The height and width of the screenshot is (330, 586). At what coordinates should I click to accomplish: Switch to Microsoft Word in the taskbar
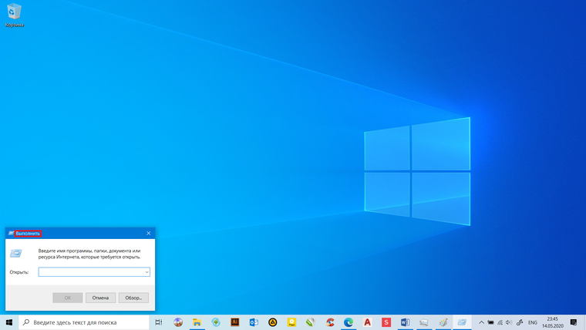(x=405, y=322)
